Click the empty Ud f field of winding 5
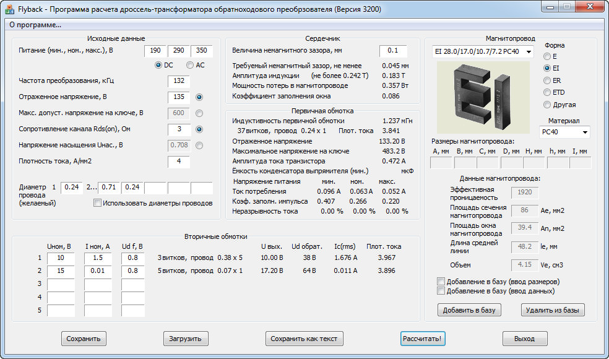The width and height of the screenshot is (609, 359). (x=133, y=311)
